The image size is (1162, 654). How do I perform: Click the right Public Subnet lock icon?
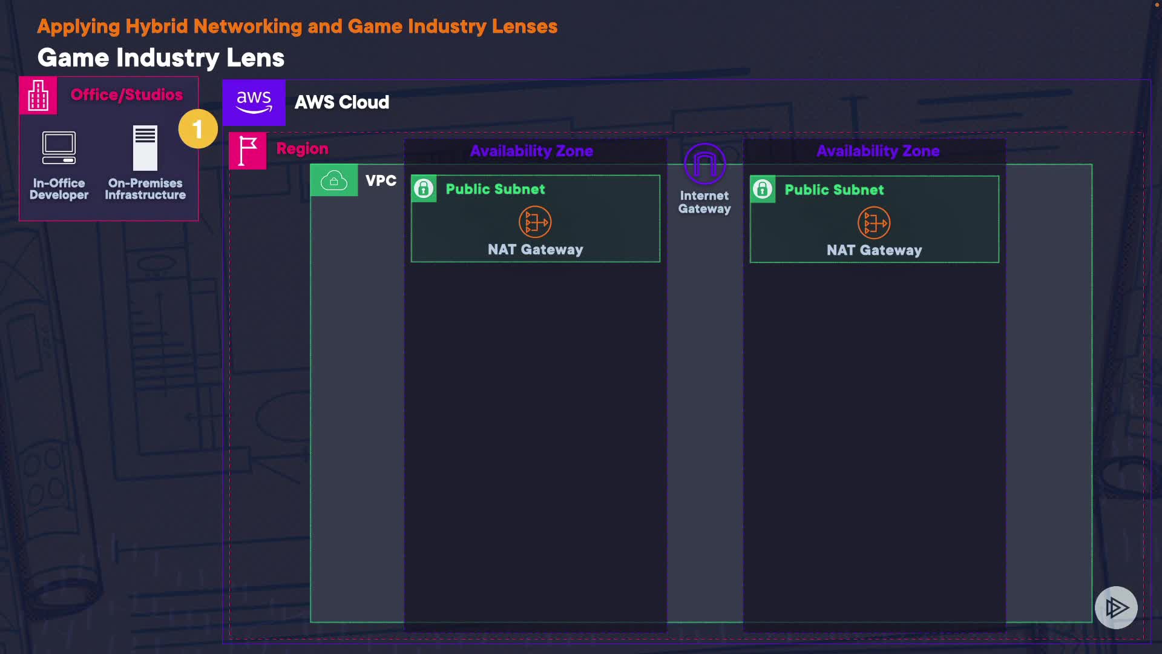763,190
